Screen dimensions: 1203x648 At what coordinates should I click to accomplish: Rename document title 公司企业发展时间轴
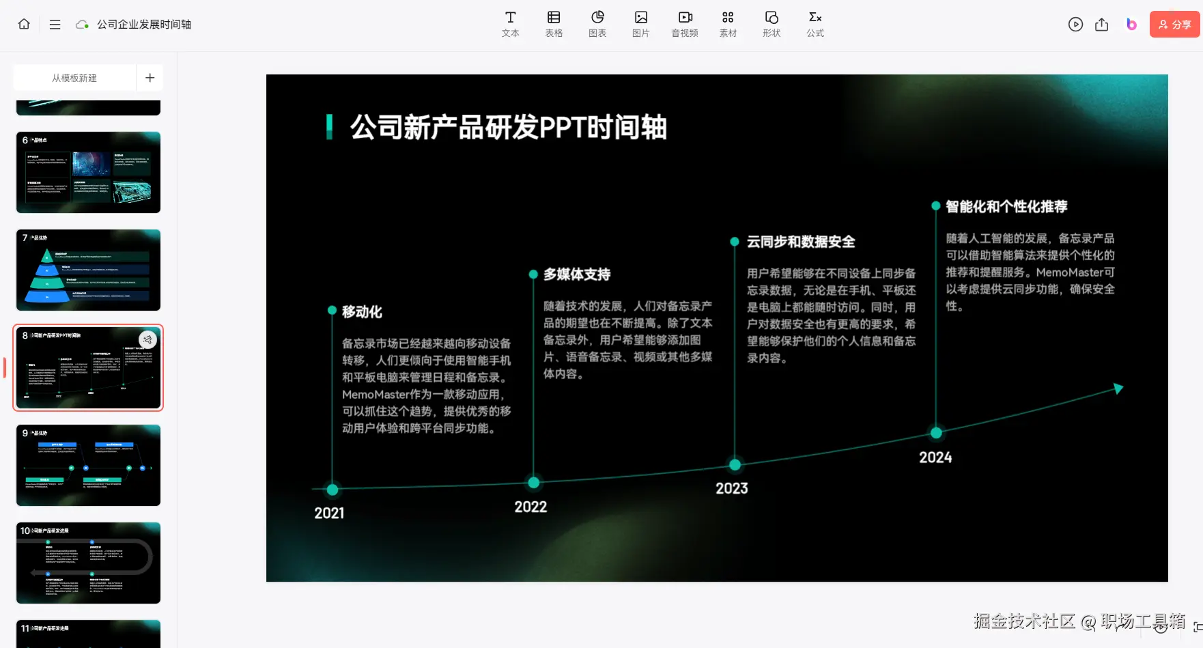[x=144, y=25]
